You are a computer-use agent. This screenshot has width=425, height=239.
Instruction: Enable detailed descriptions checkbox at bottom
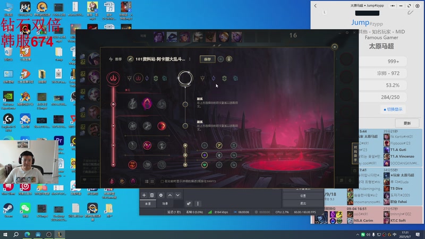click(162, 181)
